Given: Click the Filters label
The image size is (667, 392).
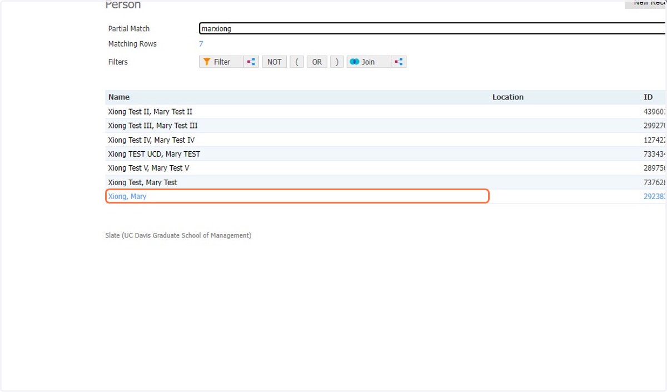Looking at the screenshot, I should click(x=118, y=62).
